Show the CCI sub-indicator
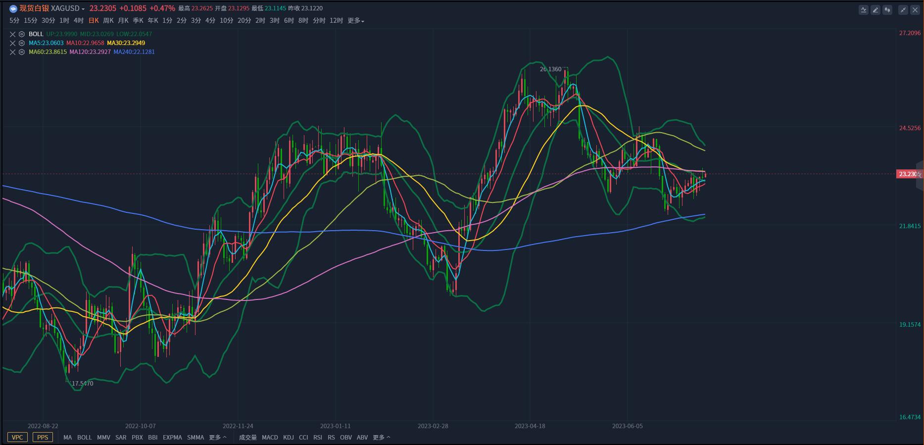The width and height of the screenshot is (924, 445). click(x=303, y=438)
